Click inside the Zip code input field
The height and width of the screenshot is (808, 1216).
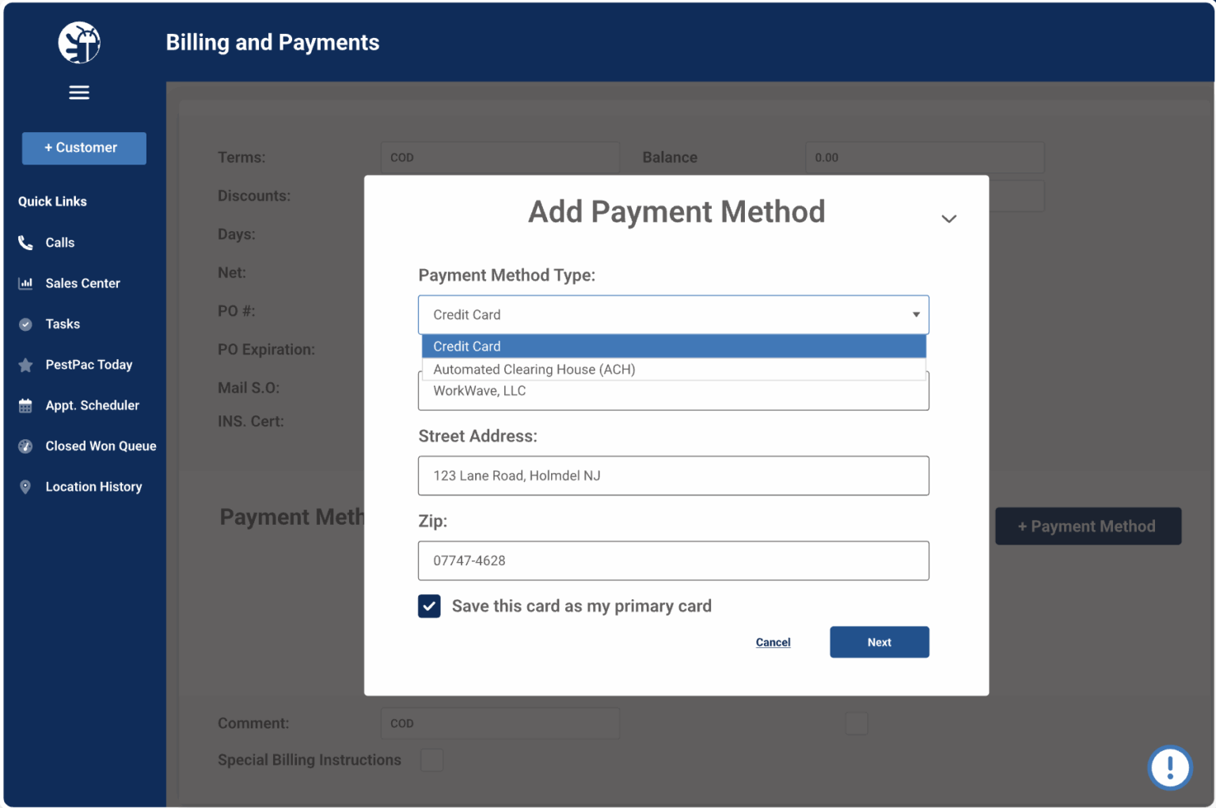click(673, 560)
